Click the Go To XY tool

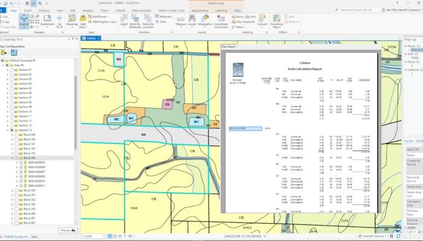(59, 22)
